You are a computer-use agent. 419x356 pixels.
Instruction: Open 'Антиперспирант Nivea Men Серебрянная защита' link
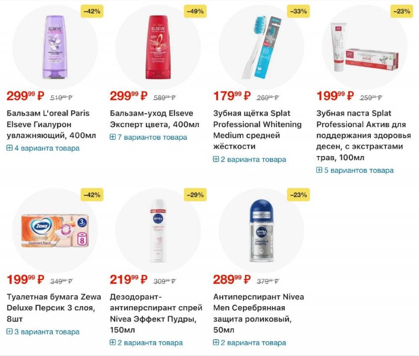(x=258, y=313)
